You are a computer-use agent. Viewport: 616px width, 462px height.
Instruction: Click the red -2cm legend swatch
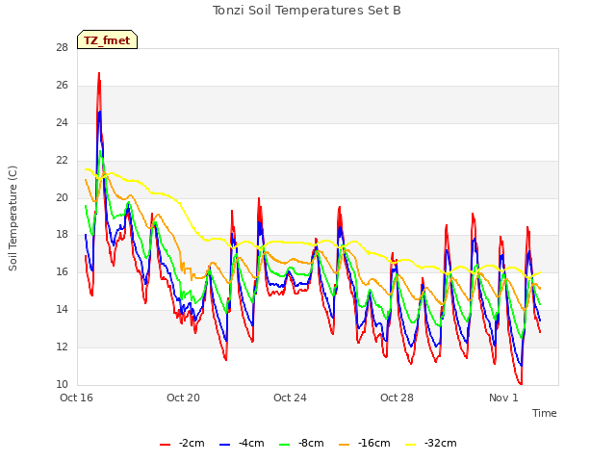point(165,445)
